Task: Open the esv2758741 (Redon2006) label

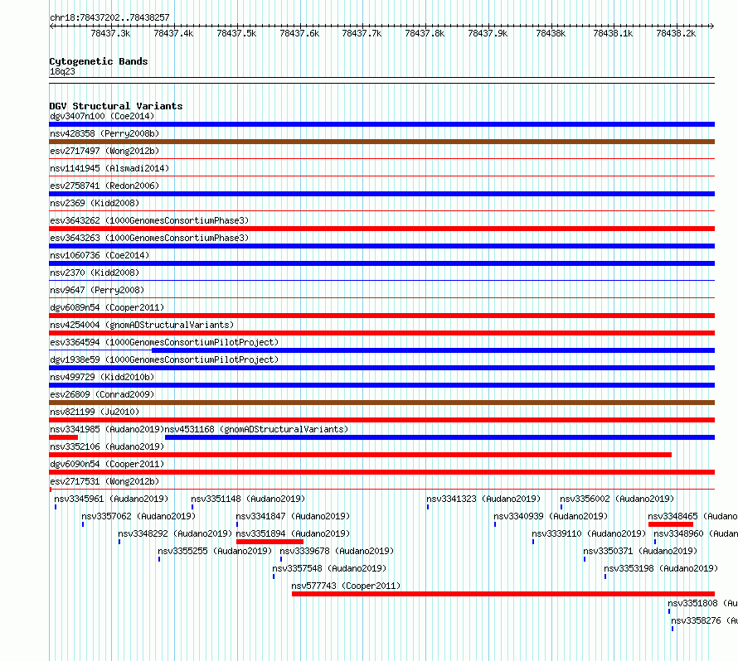Action: pos(104,186)
